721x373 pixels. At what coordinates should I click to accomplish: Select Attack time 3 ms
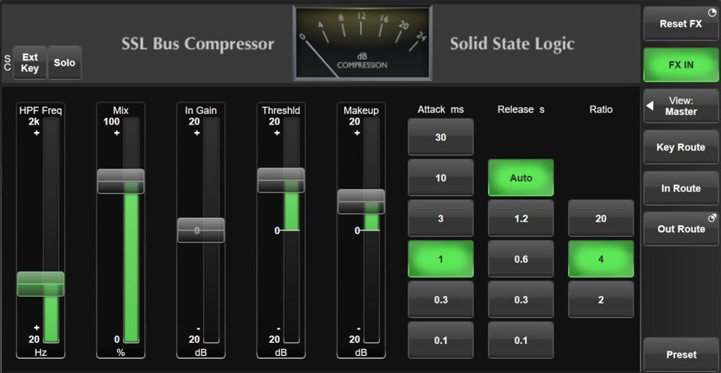point(440,218)
